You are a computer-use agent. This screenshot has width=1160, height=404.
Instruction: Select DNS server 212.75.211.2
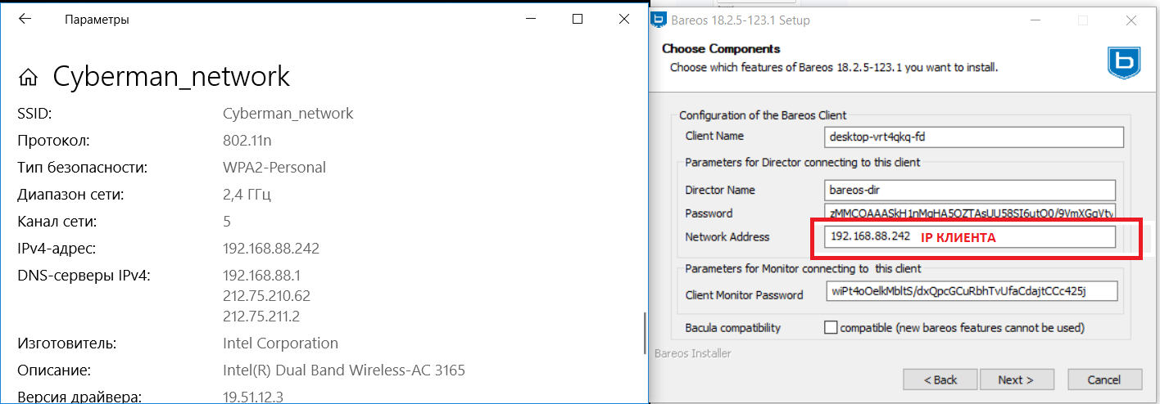click(262, 316)
